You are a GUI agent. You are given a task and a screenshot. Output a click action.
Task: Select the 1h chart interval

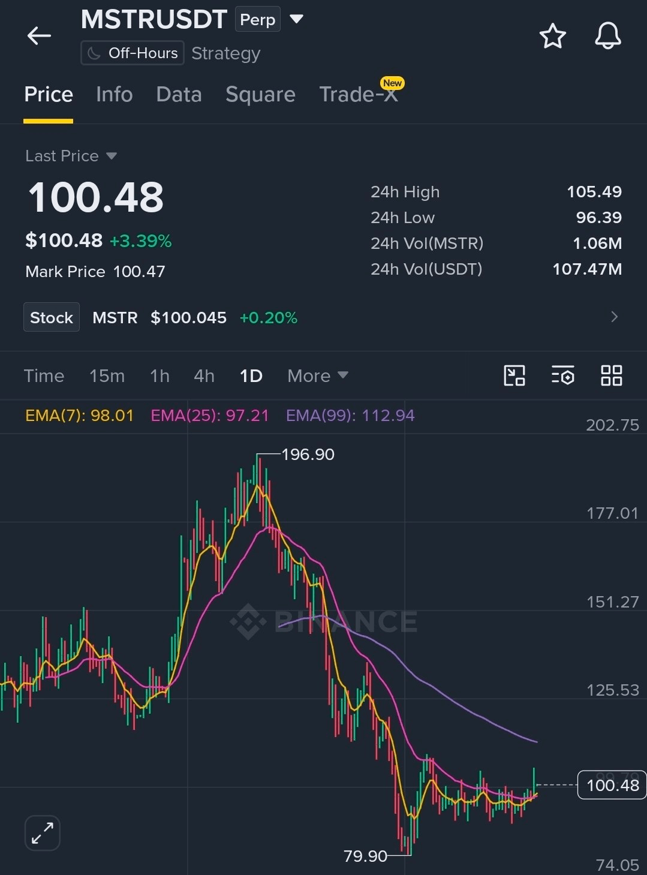[x=160, y=376]
